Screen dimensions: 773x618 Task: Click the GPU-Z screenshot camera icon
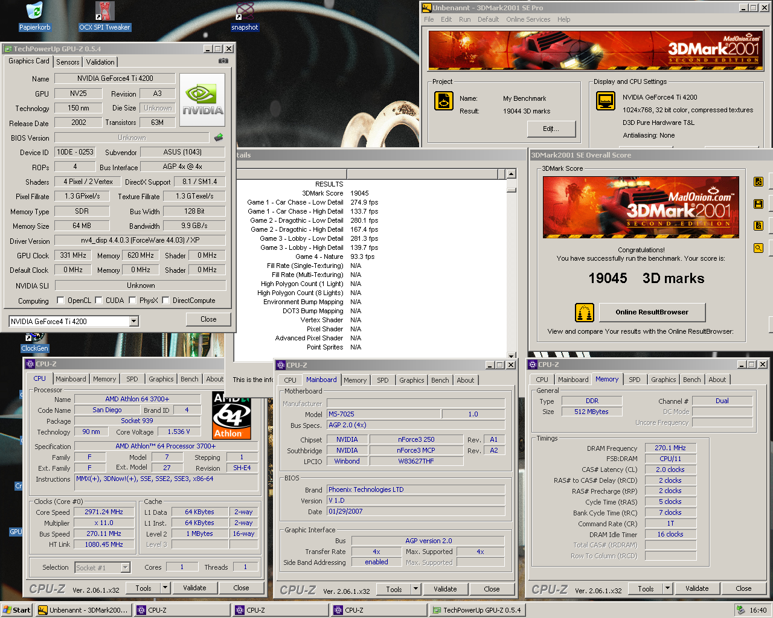[223, 61]
